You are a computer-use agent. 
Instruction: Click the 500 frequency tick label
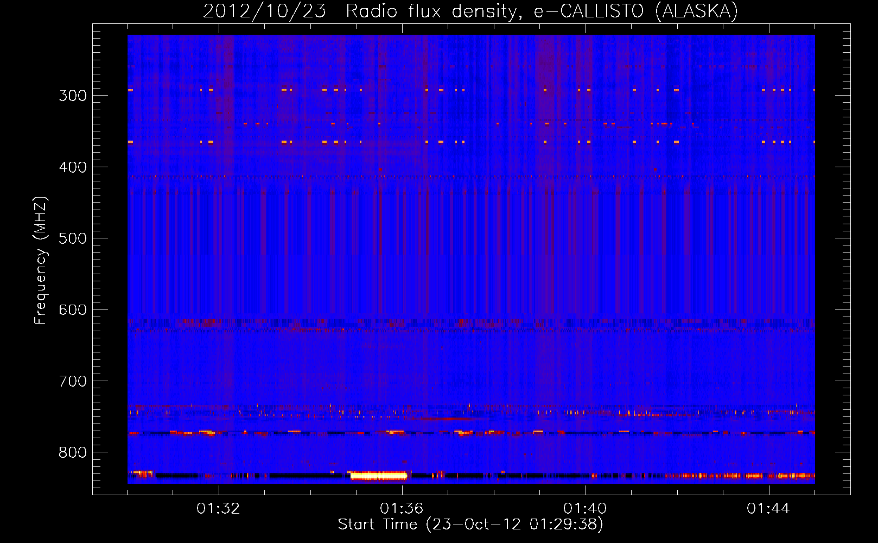coord(73,238)
